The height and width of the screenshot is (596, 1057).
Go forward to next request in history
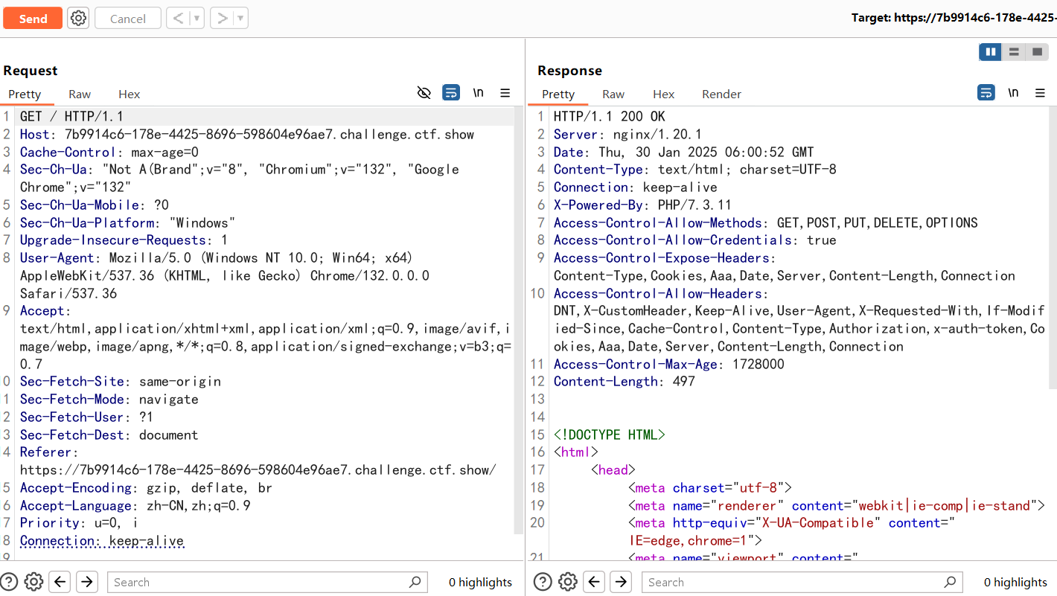click(x=222, y=19)
